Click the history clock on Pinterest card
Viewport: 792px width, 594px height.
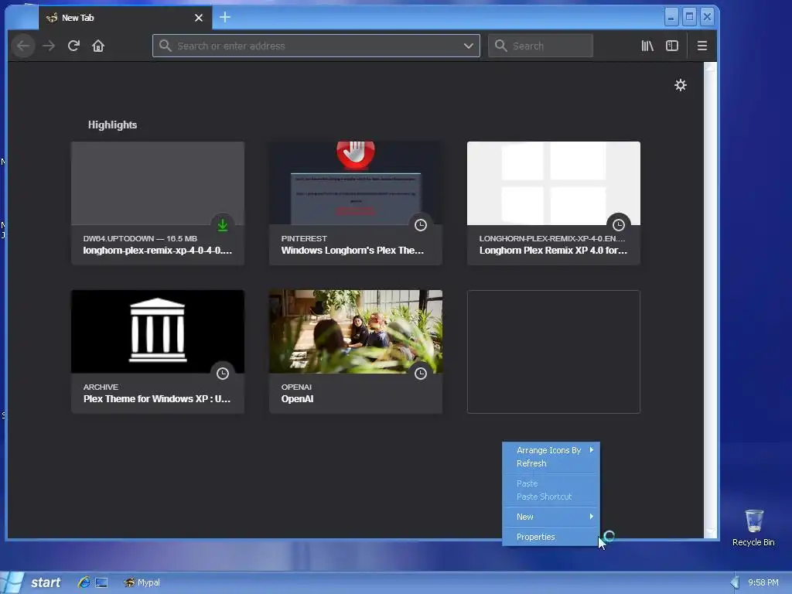(420, 225)
